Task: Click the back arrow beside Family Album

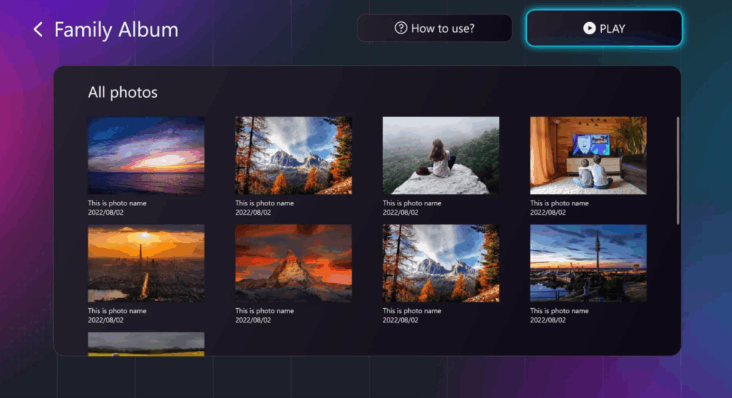Action: tap(39, 29)
